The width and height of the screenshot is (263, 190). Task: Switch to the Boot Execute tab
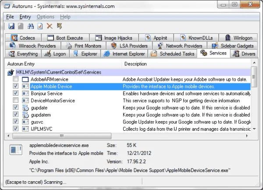point(65,38)
